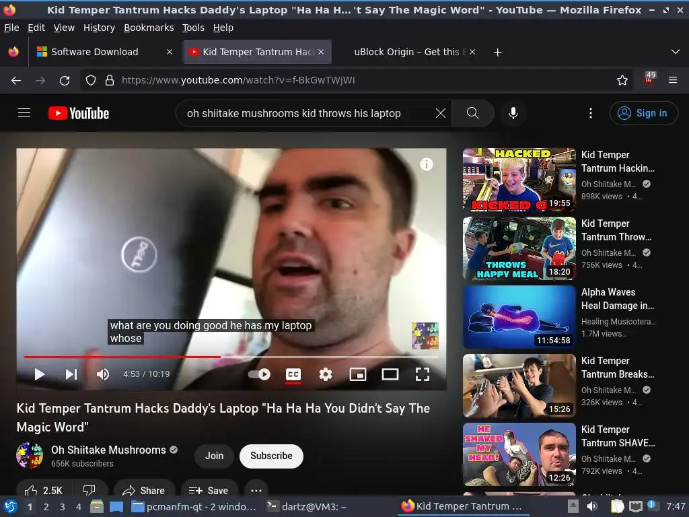The image size is (689, 517).
Task: Enable the miniplayer
Action: (358, 374)
